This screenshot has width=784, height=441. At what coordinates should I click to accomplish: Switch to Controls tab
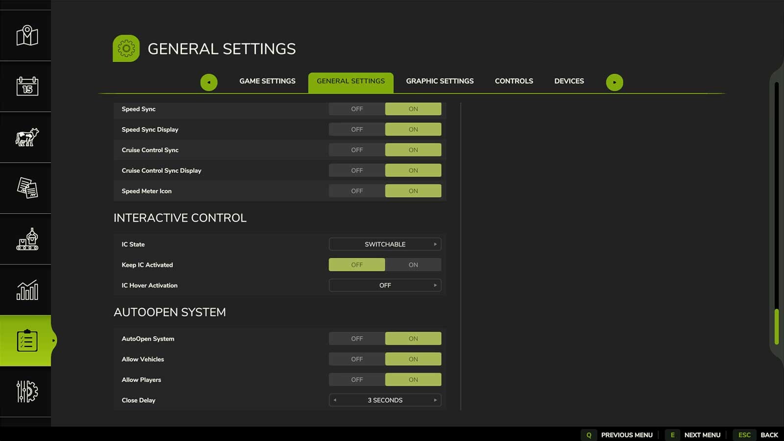pyautogui.click(x=514, y=81)
